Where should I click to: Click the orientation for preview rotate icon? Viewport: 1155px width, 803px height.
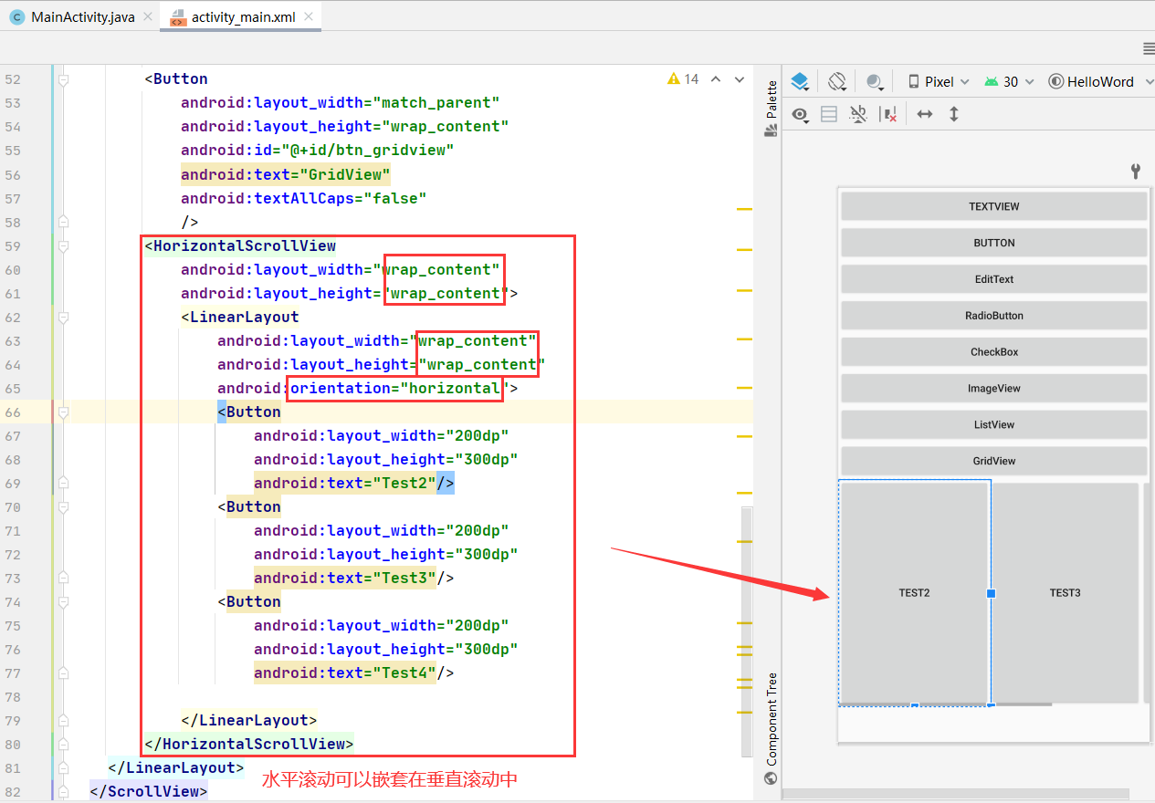[x=837, y=81]
